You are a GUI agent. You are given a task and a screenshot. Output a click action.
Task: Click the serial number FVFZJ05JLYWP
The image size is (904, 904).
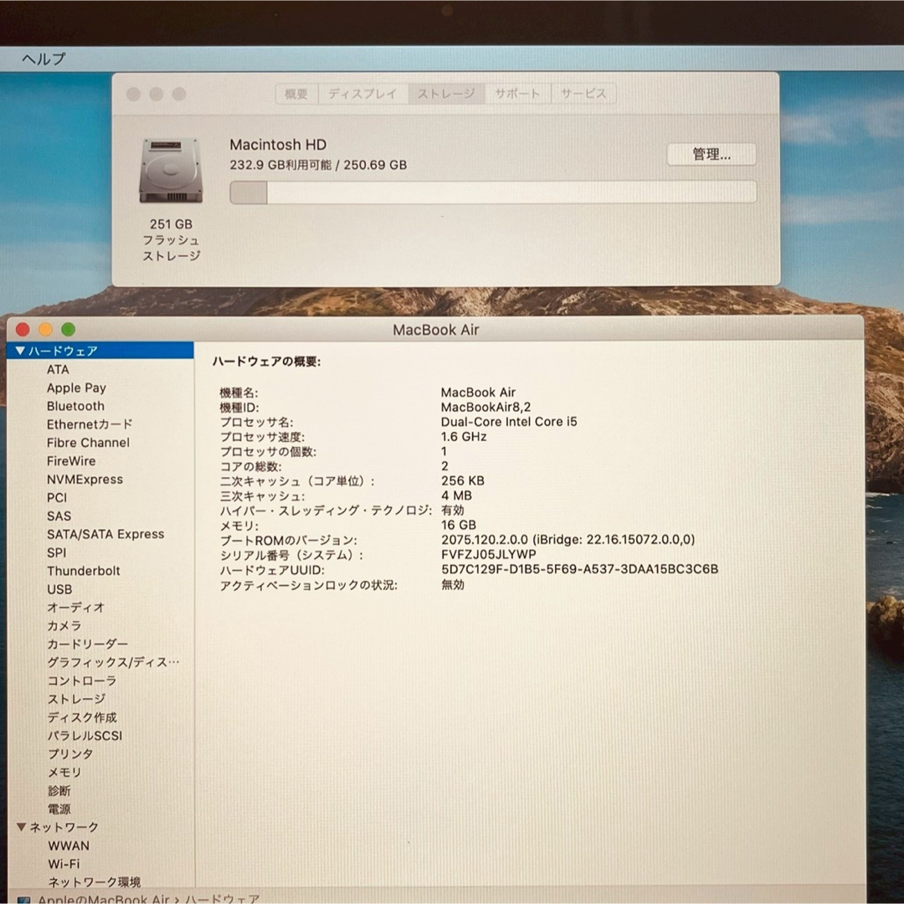[x=488, y=555]
